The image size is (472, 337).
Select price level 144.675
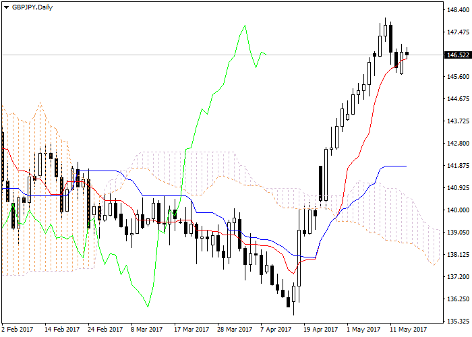coord(458,99)
